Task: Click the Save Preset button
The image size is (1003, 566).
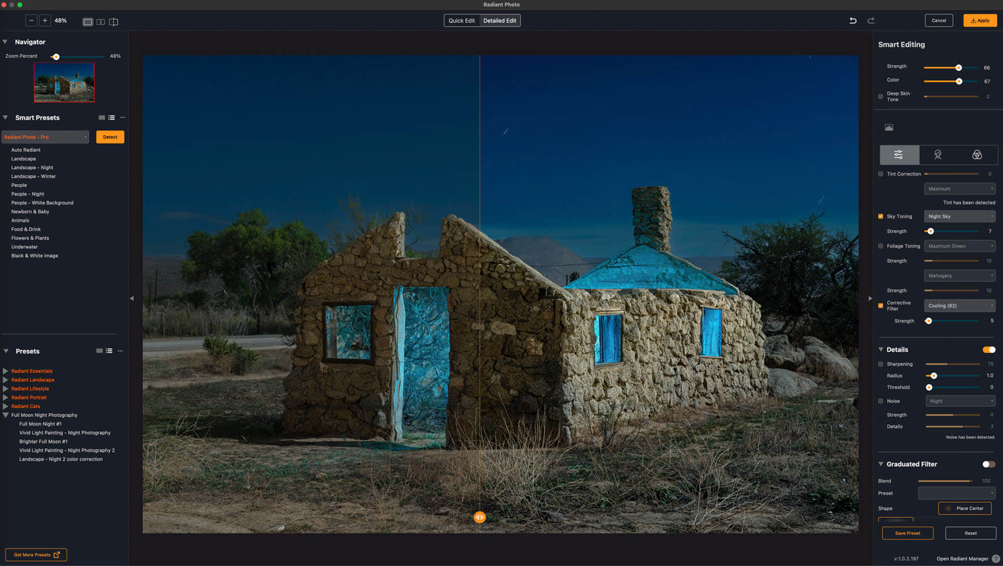Action: (x=907, y=533)
